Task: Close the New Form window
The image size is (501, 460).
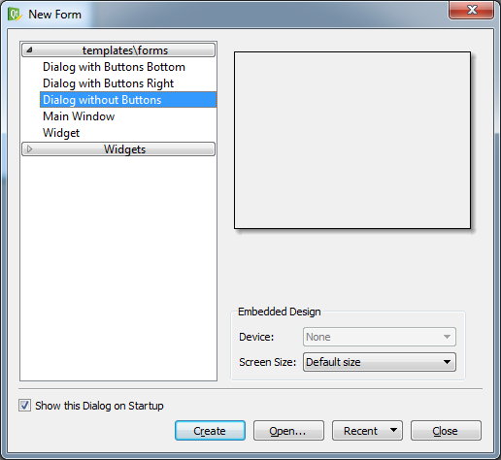Action: coord(472,10)
